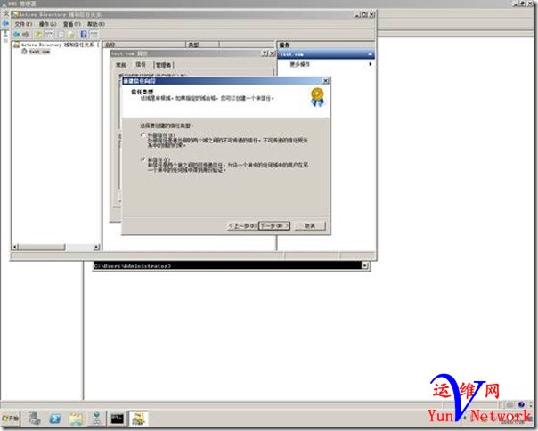Switch to the 信任 (Trusts) tab
The height and width of the screenshot is (431, 538).
141,64
